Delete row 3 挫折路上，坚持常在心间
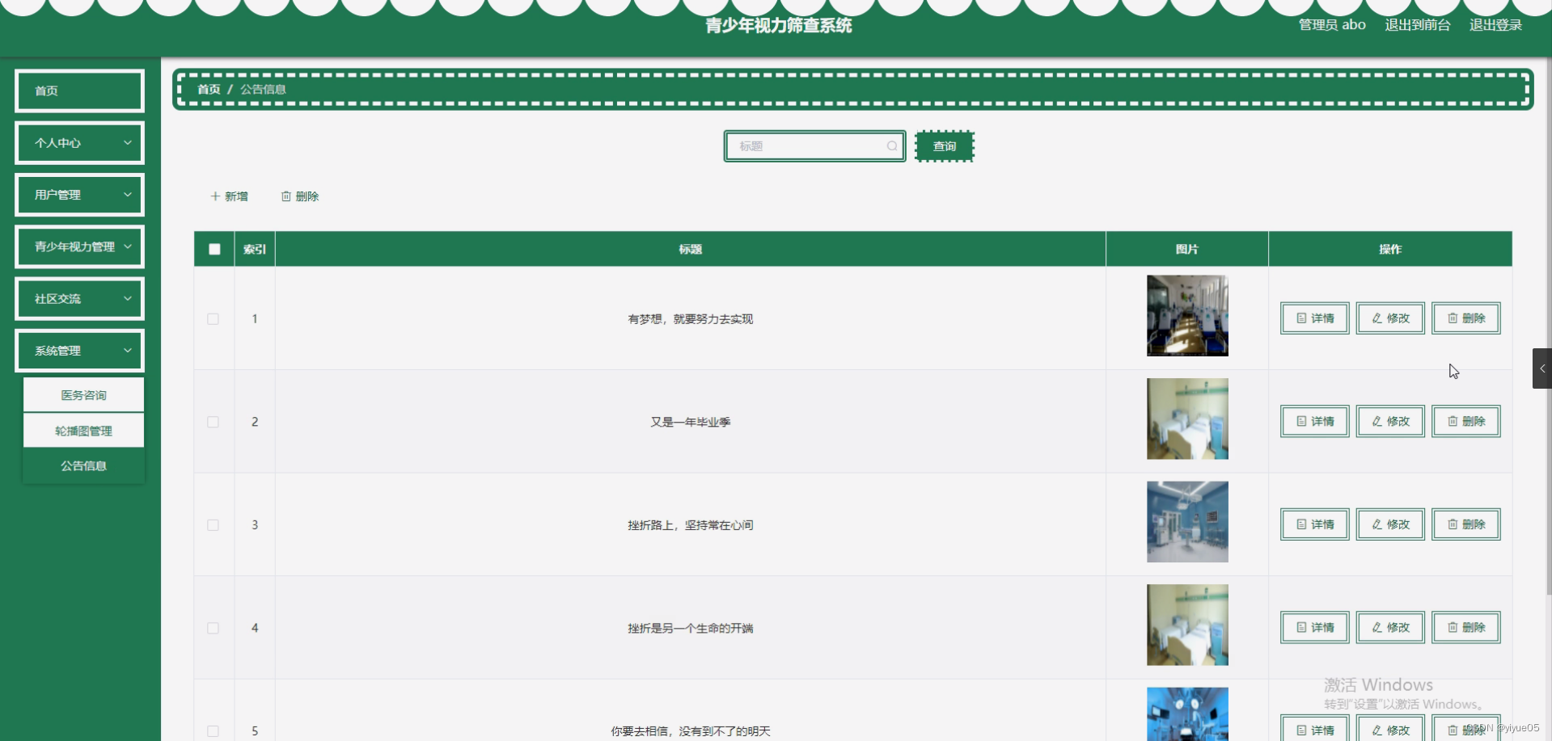 point(1466,524)
